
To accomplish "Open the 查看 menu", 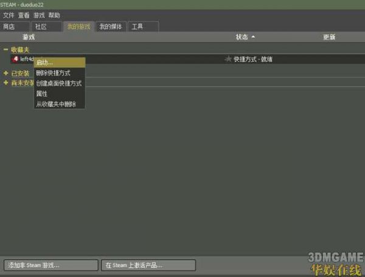I will click(24, 15).
